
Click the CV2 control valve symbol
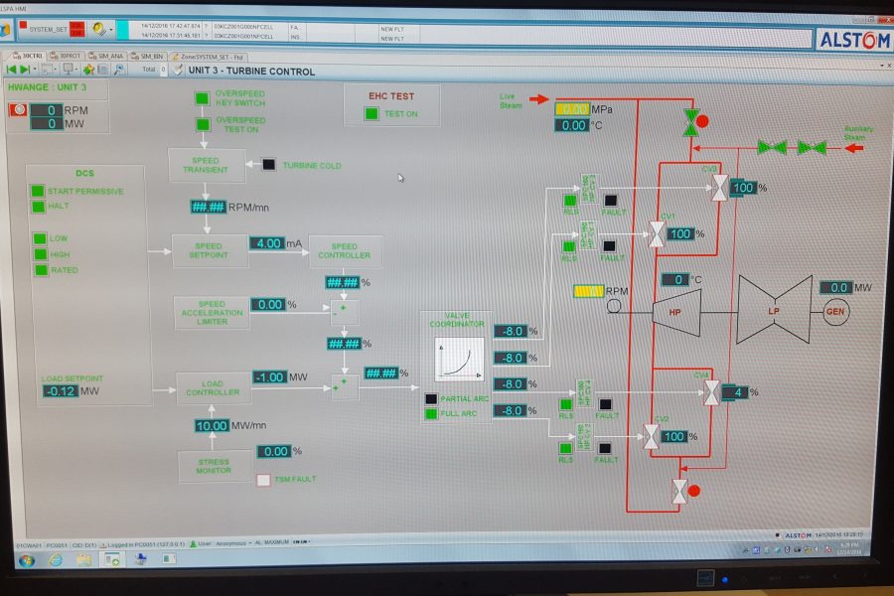click(651, 437)
